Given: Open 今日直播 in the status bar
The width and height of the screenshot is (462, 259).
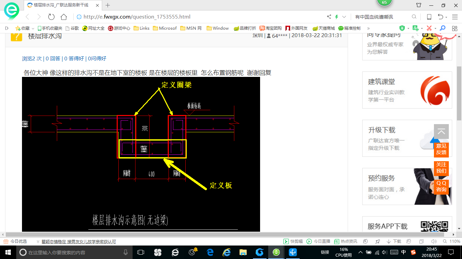Looking at the screenshot, I should pos(318,241).
